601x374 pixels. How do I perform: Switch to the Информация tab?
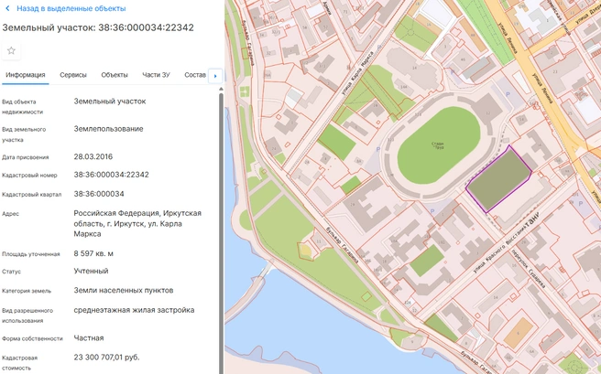[x=26, y=75]
